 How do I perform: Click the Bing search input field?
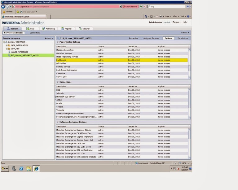click(167, 6)
